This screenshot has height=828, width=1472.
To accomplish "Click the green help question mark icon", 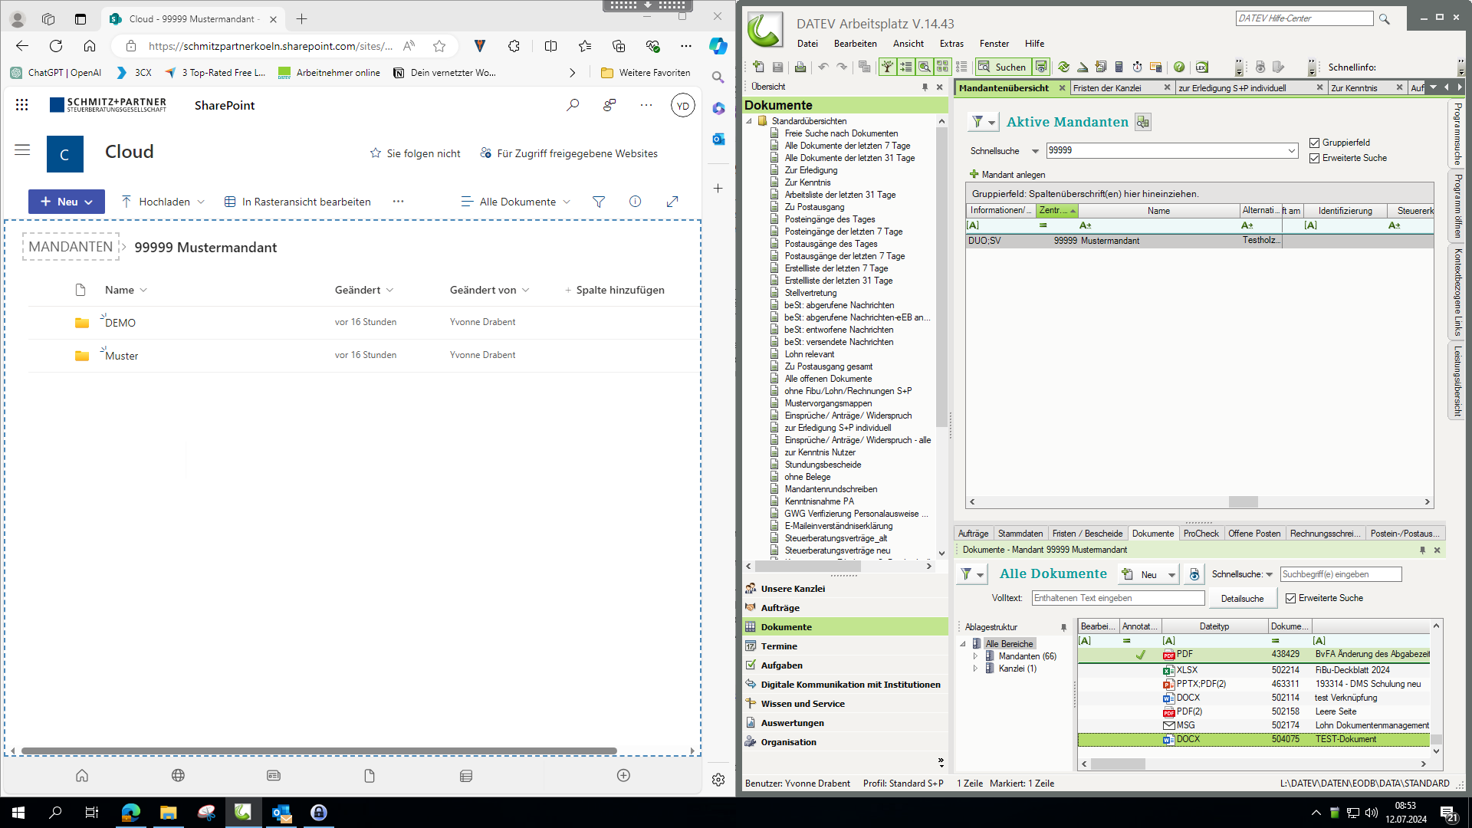I will point(1179,67).
